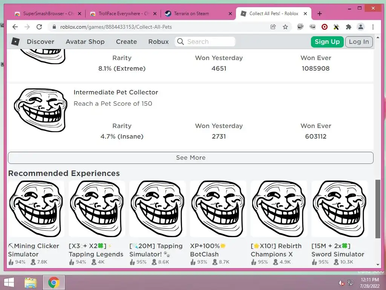Click Chrome icon in taskbar

click(x=54, y=282)
